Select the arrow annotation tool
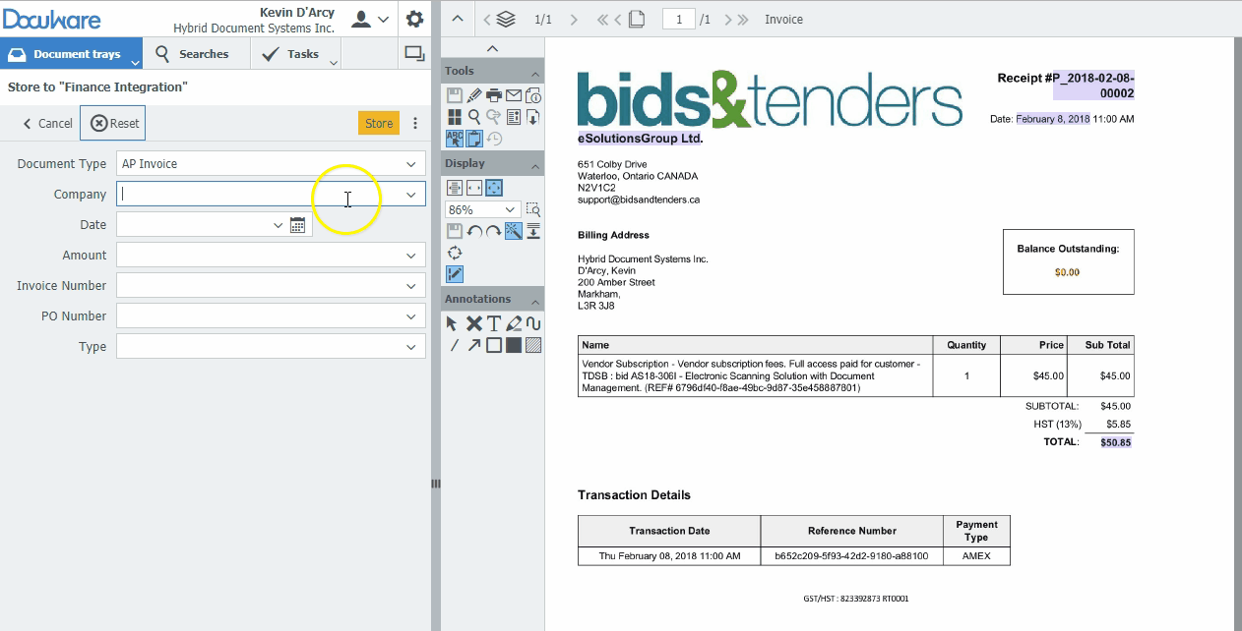The height and width of the screenshot is (631, 1242). click(474, 345)
